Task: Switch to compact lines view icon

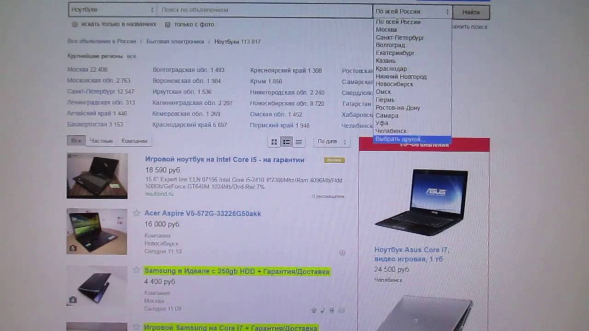Action: (299, 142)
